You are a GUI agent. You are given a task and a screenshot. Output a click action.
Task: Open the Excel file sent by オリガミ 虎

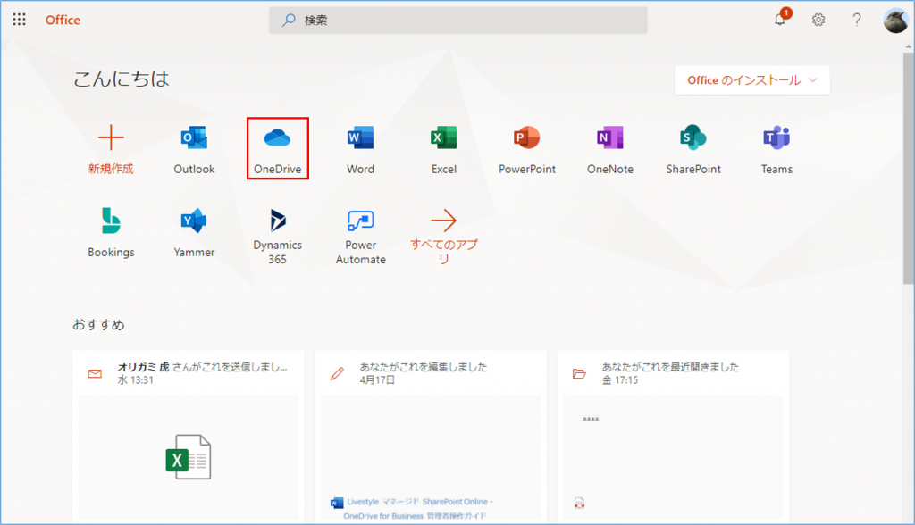coord(189,457)
